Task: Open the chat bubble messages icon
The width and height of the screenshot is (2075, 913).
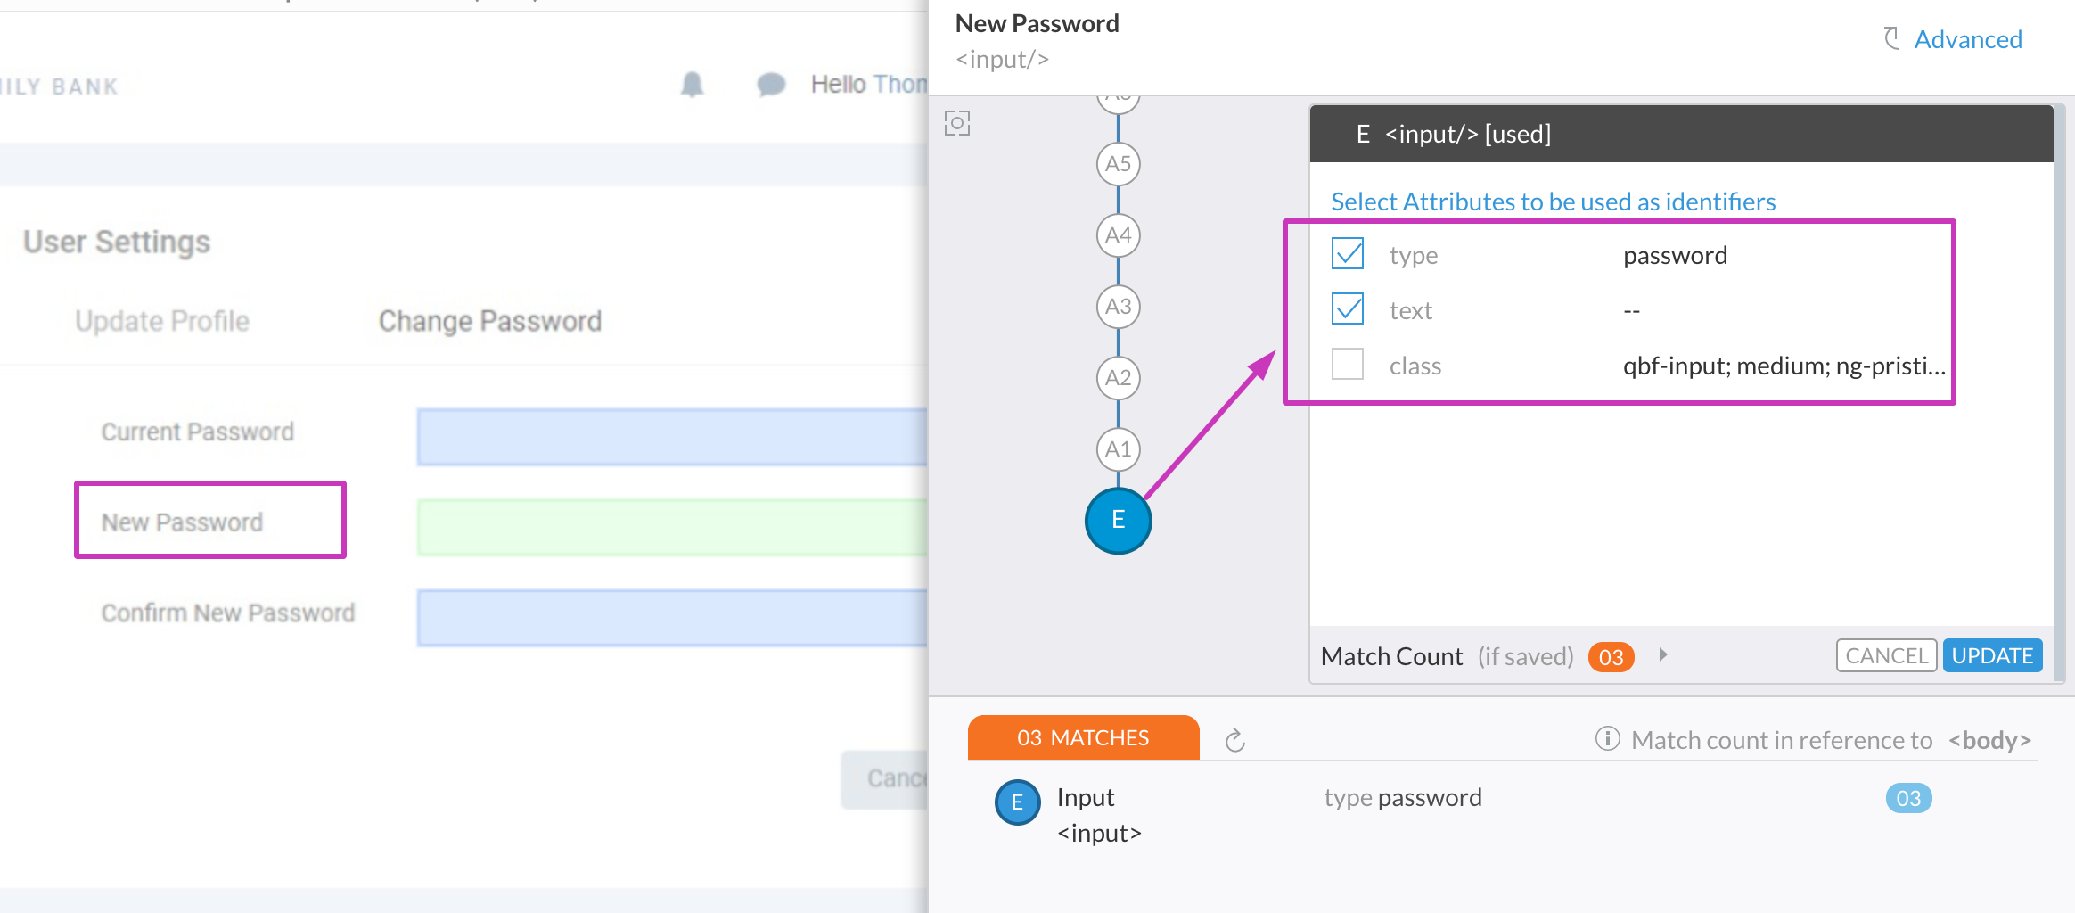Action: pos(771,85)
